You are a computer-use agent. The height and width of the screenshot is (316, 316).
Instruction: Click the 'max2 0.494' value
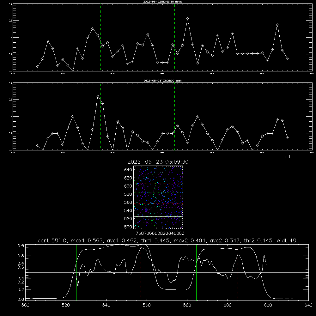coord(190,240)
